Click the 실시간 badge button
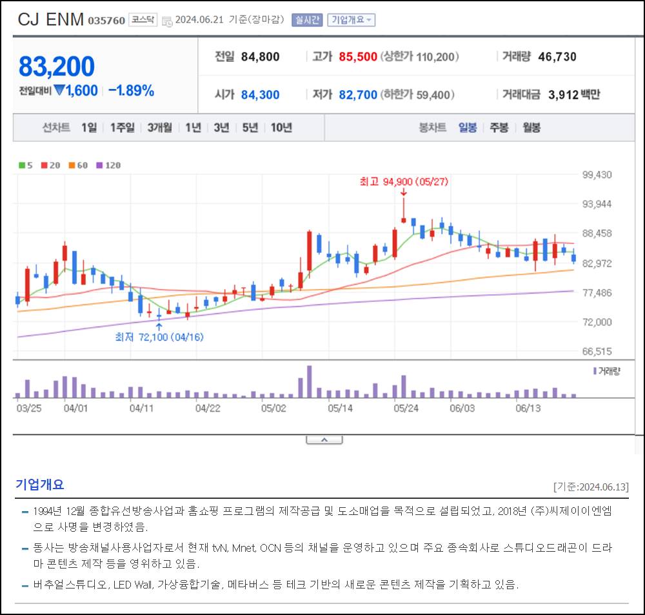The image size is (645, 615). (x=307, y=20)
